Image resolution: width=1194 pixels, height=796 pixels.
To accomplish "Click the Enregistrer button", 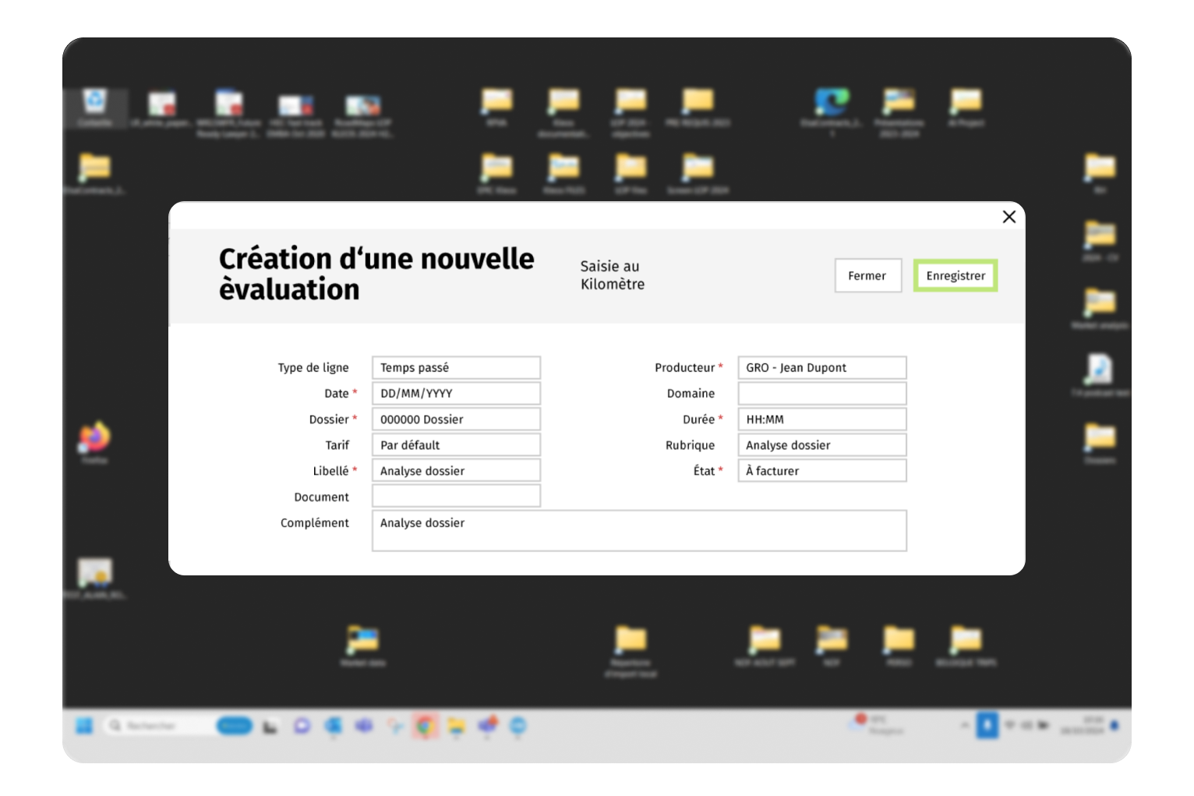I will pyautogui.click(x=955, y=276).
